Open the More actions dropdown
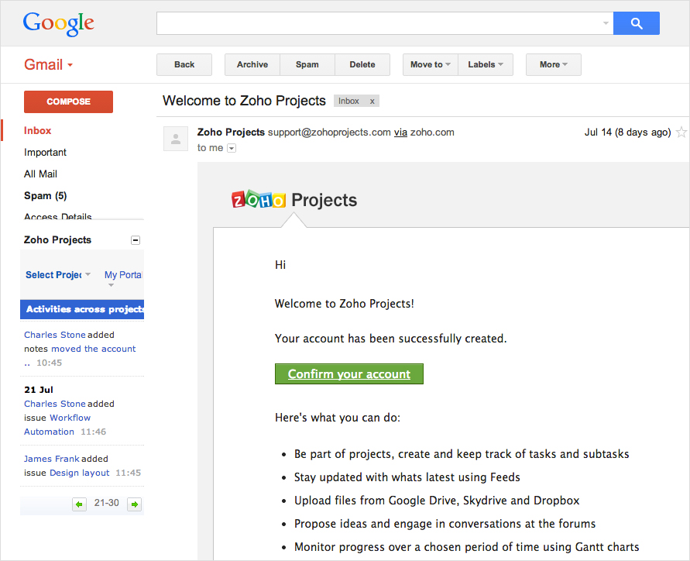The width and height of the screenshot is (690, 561). (553, 65)
